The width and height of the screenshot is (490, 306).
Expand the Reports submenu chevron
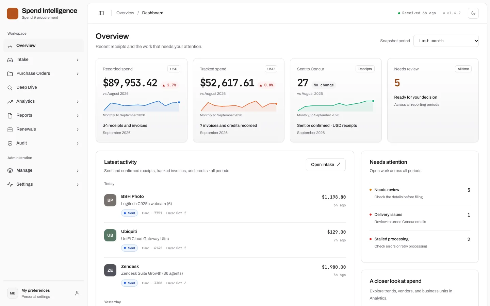click(x=78, y=116)
